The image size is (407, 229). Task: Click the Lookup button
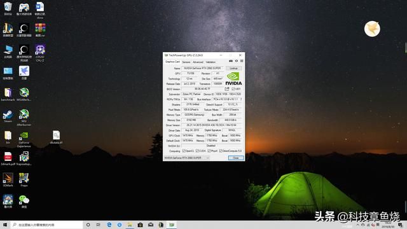coord(233,68)
